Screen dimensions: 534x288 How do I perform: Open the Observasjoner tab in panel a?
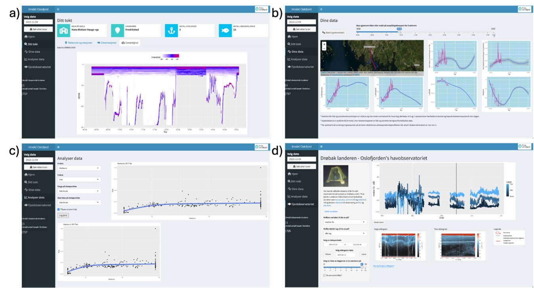point(106,42)
